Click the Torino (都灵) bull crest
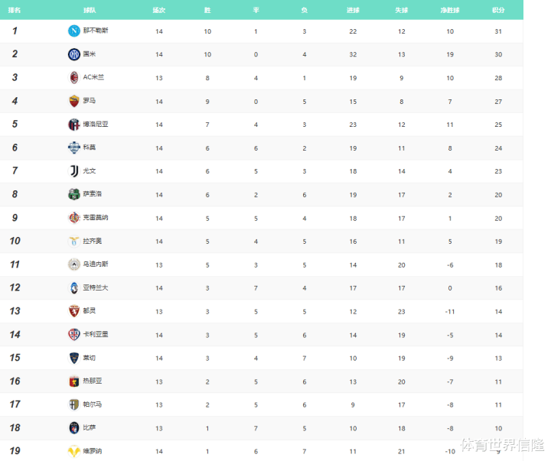Image resolution: width=551 pixels, height=461 pixels. pos(74,311)
